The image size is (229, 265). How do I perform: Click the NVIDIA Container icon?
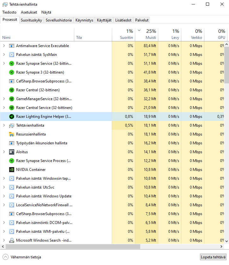pos(11,170)
